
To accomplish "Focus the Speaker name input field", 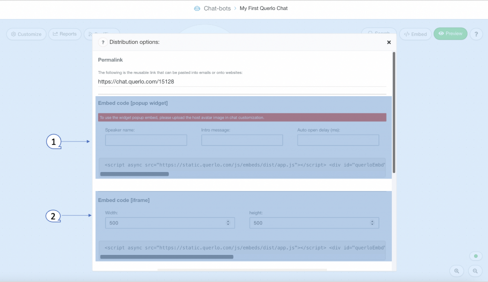I will [146, 140].
